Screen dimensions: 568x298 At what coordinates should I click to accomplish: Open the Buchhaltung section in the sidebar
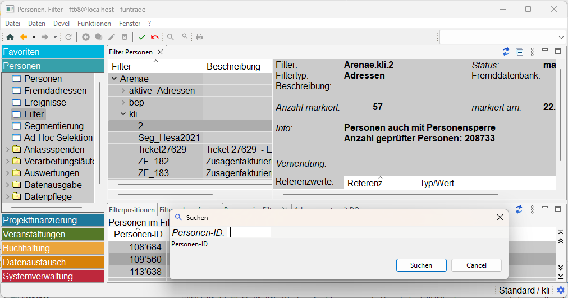[53, 248]
